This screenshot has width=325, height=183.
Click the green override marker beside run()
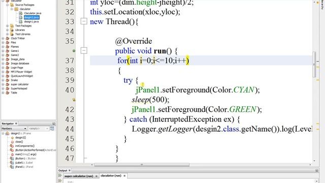click(74, 51)
